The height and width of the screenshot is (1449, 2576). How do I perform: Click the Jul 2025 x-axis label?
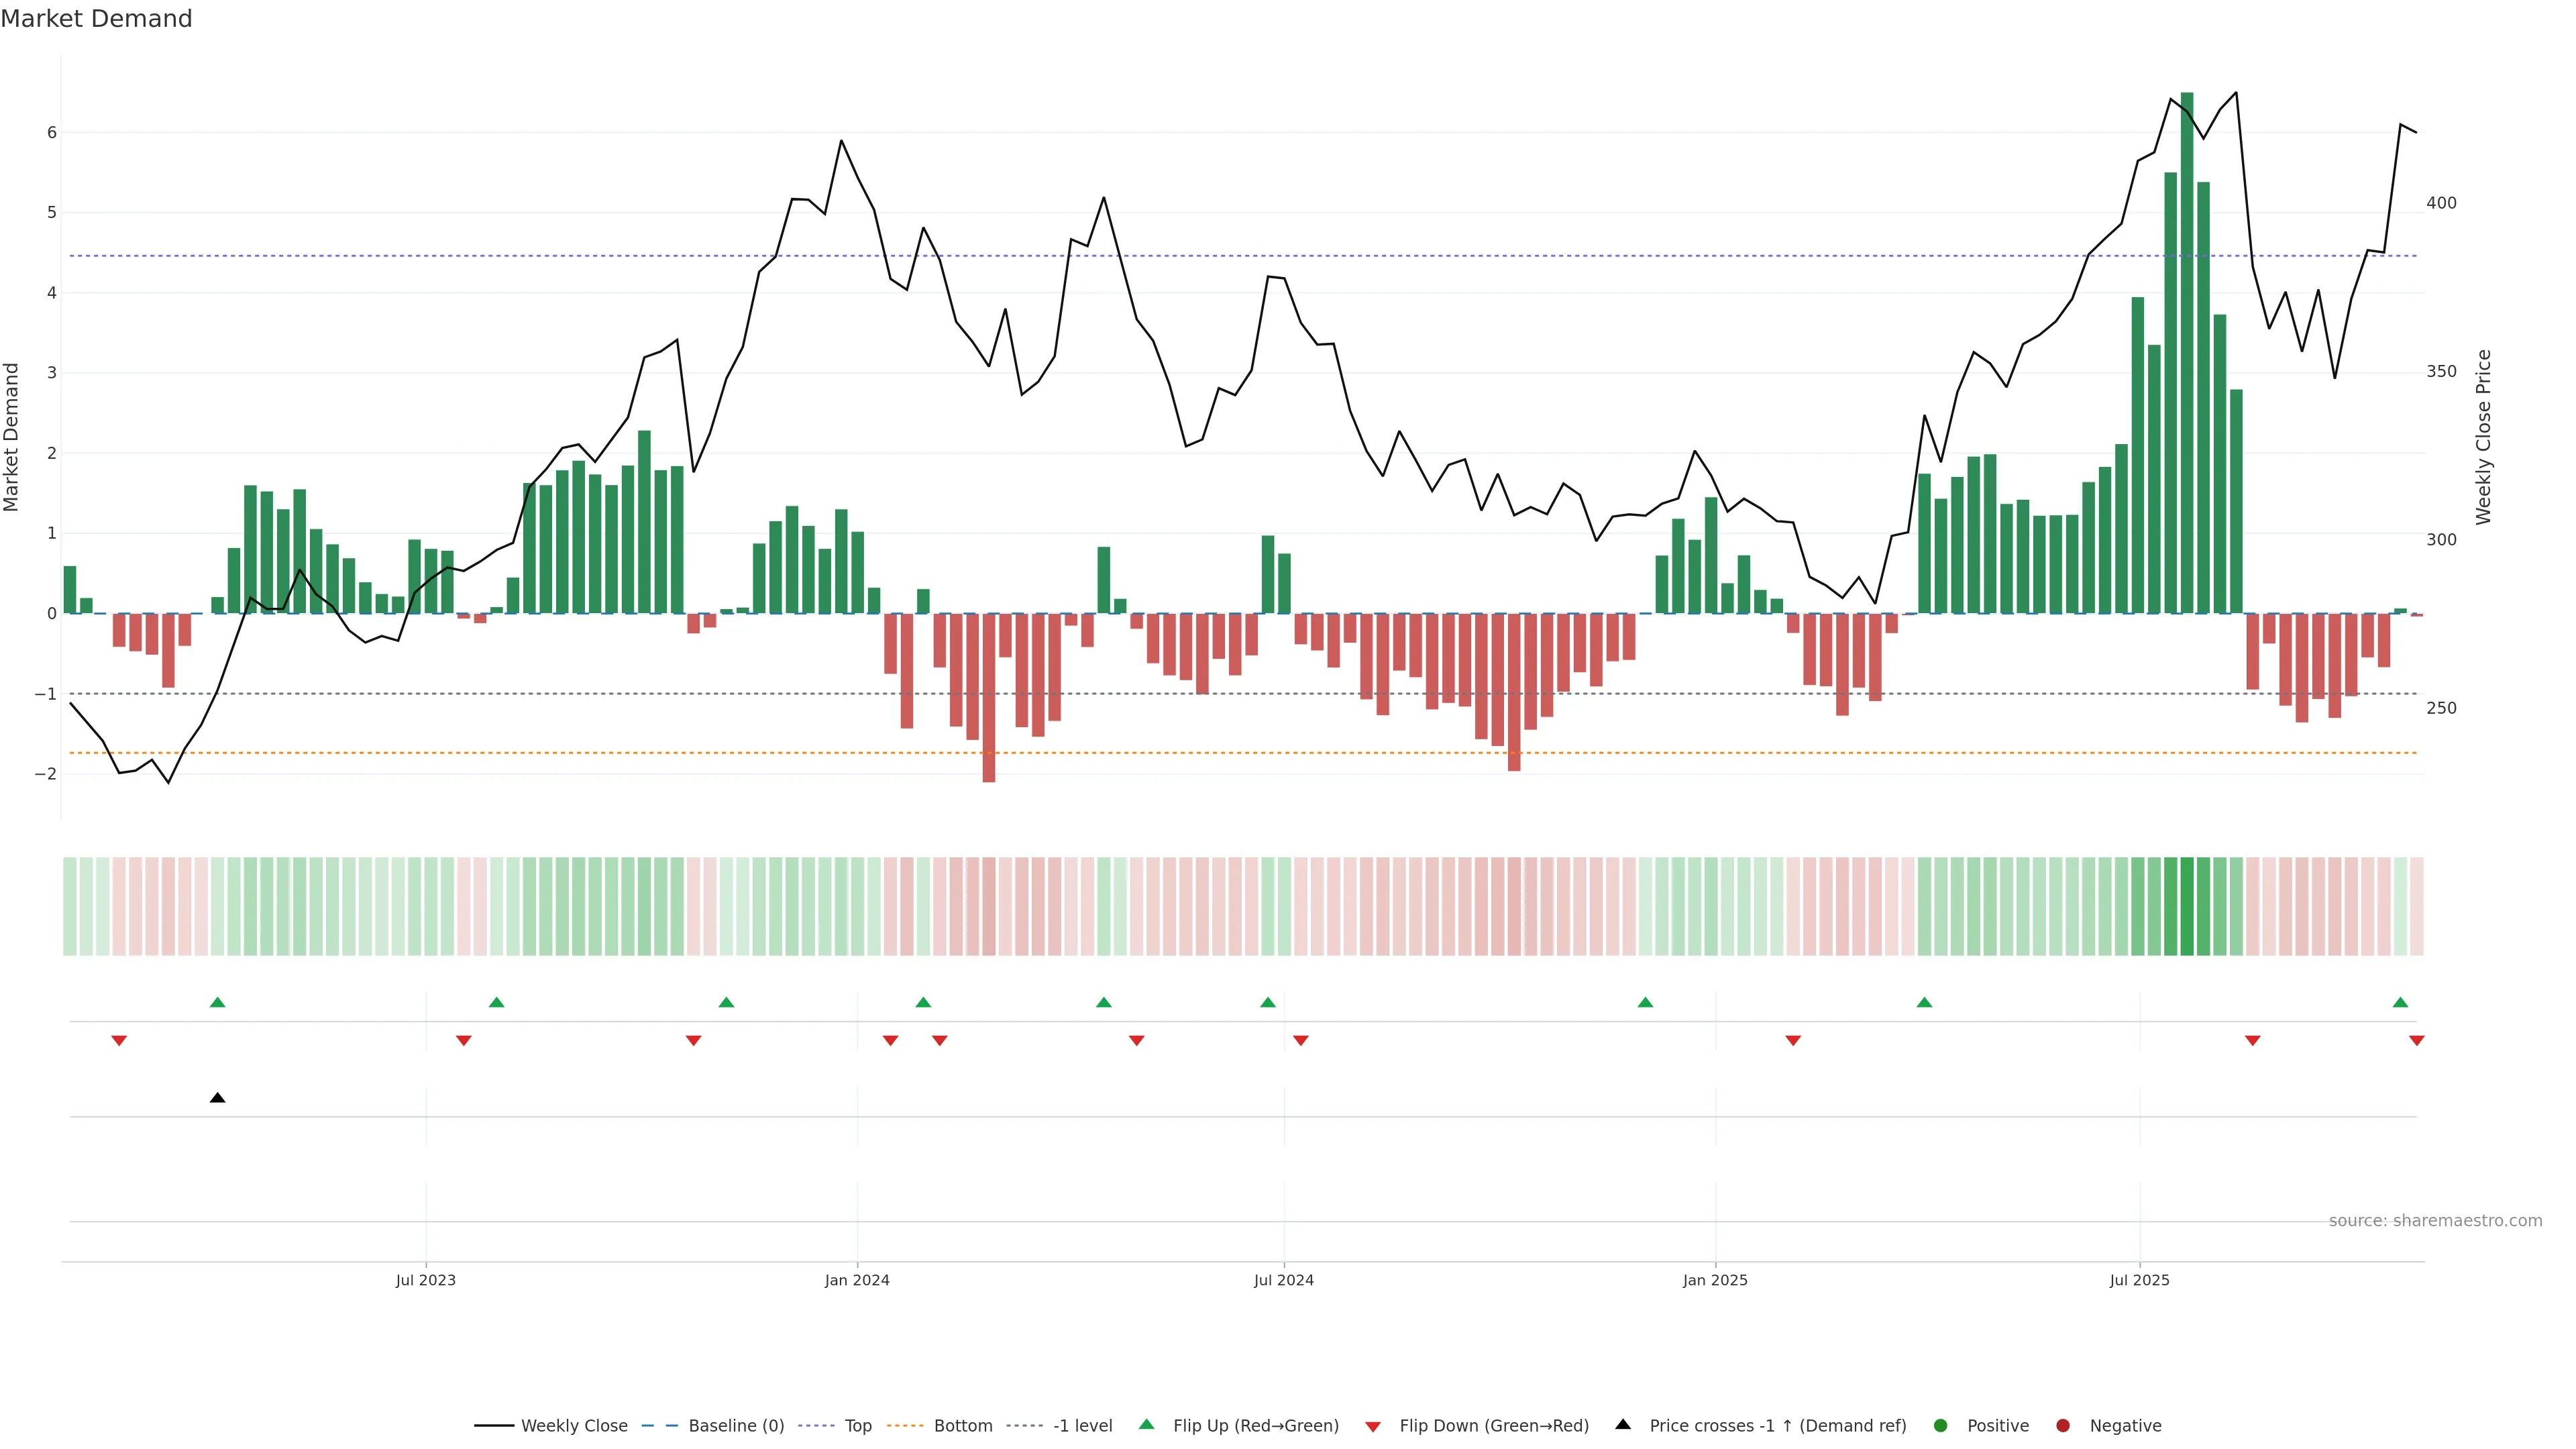[x=2139, y=1280]
